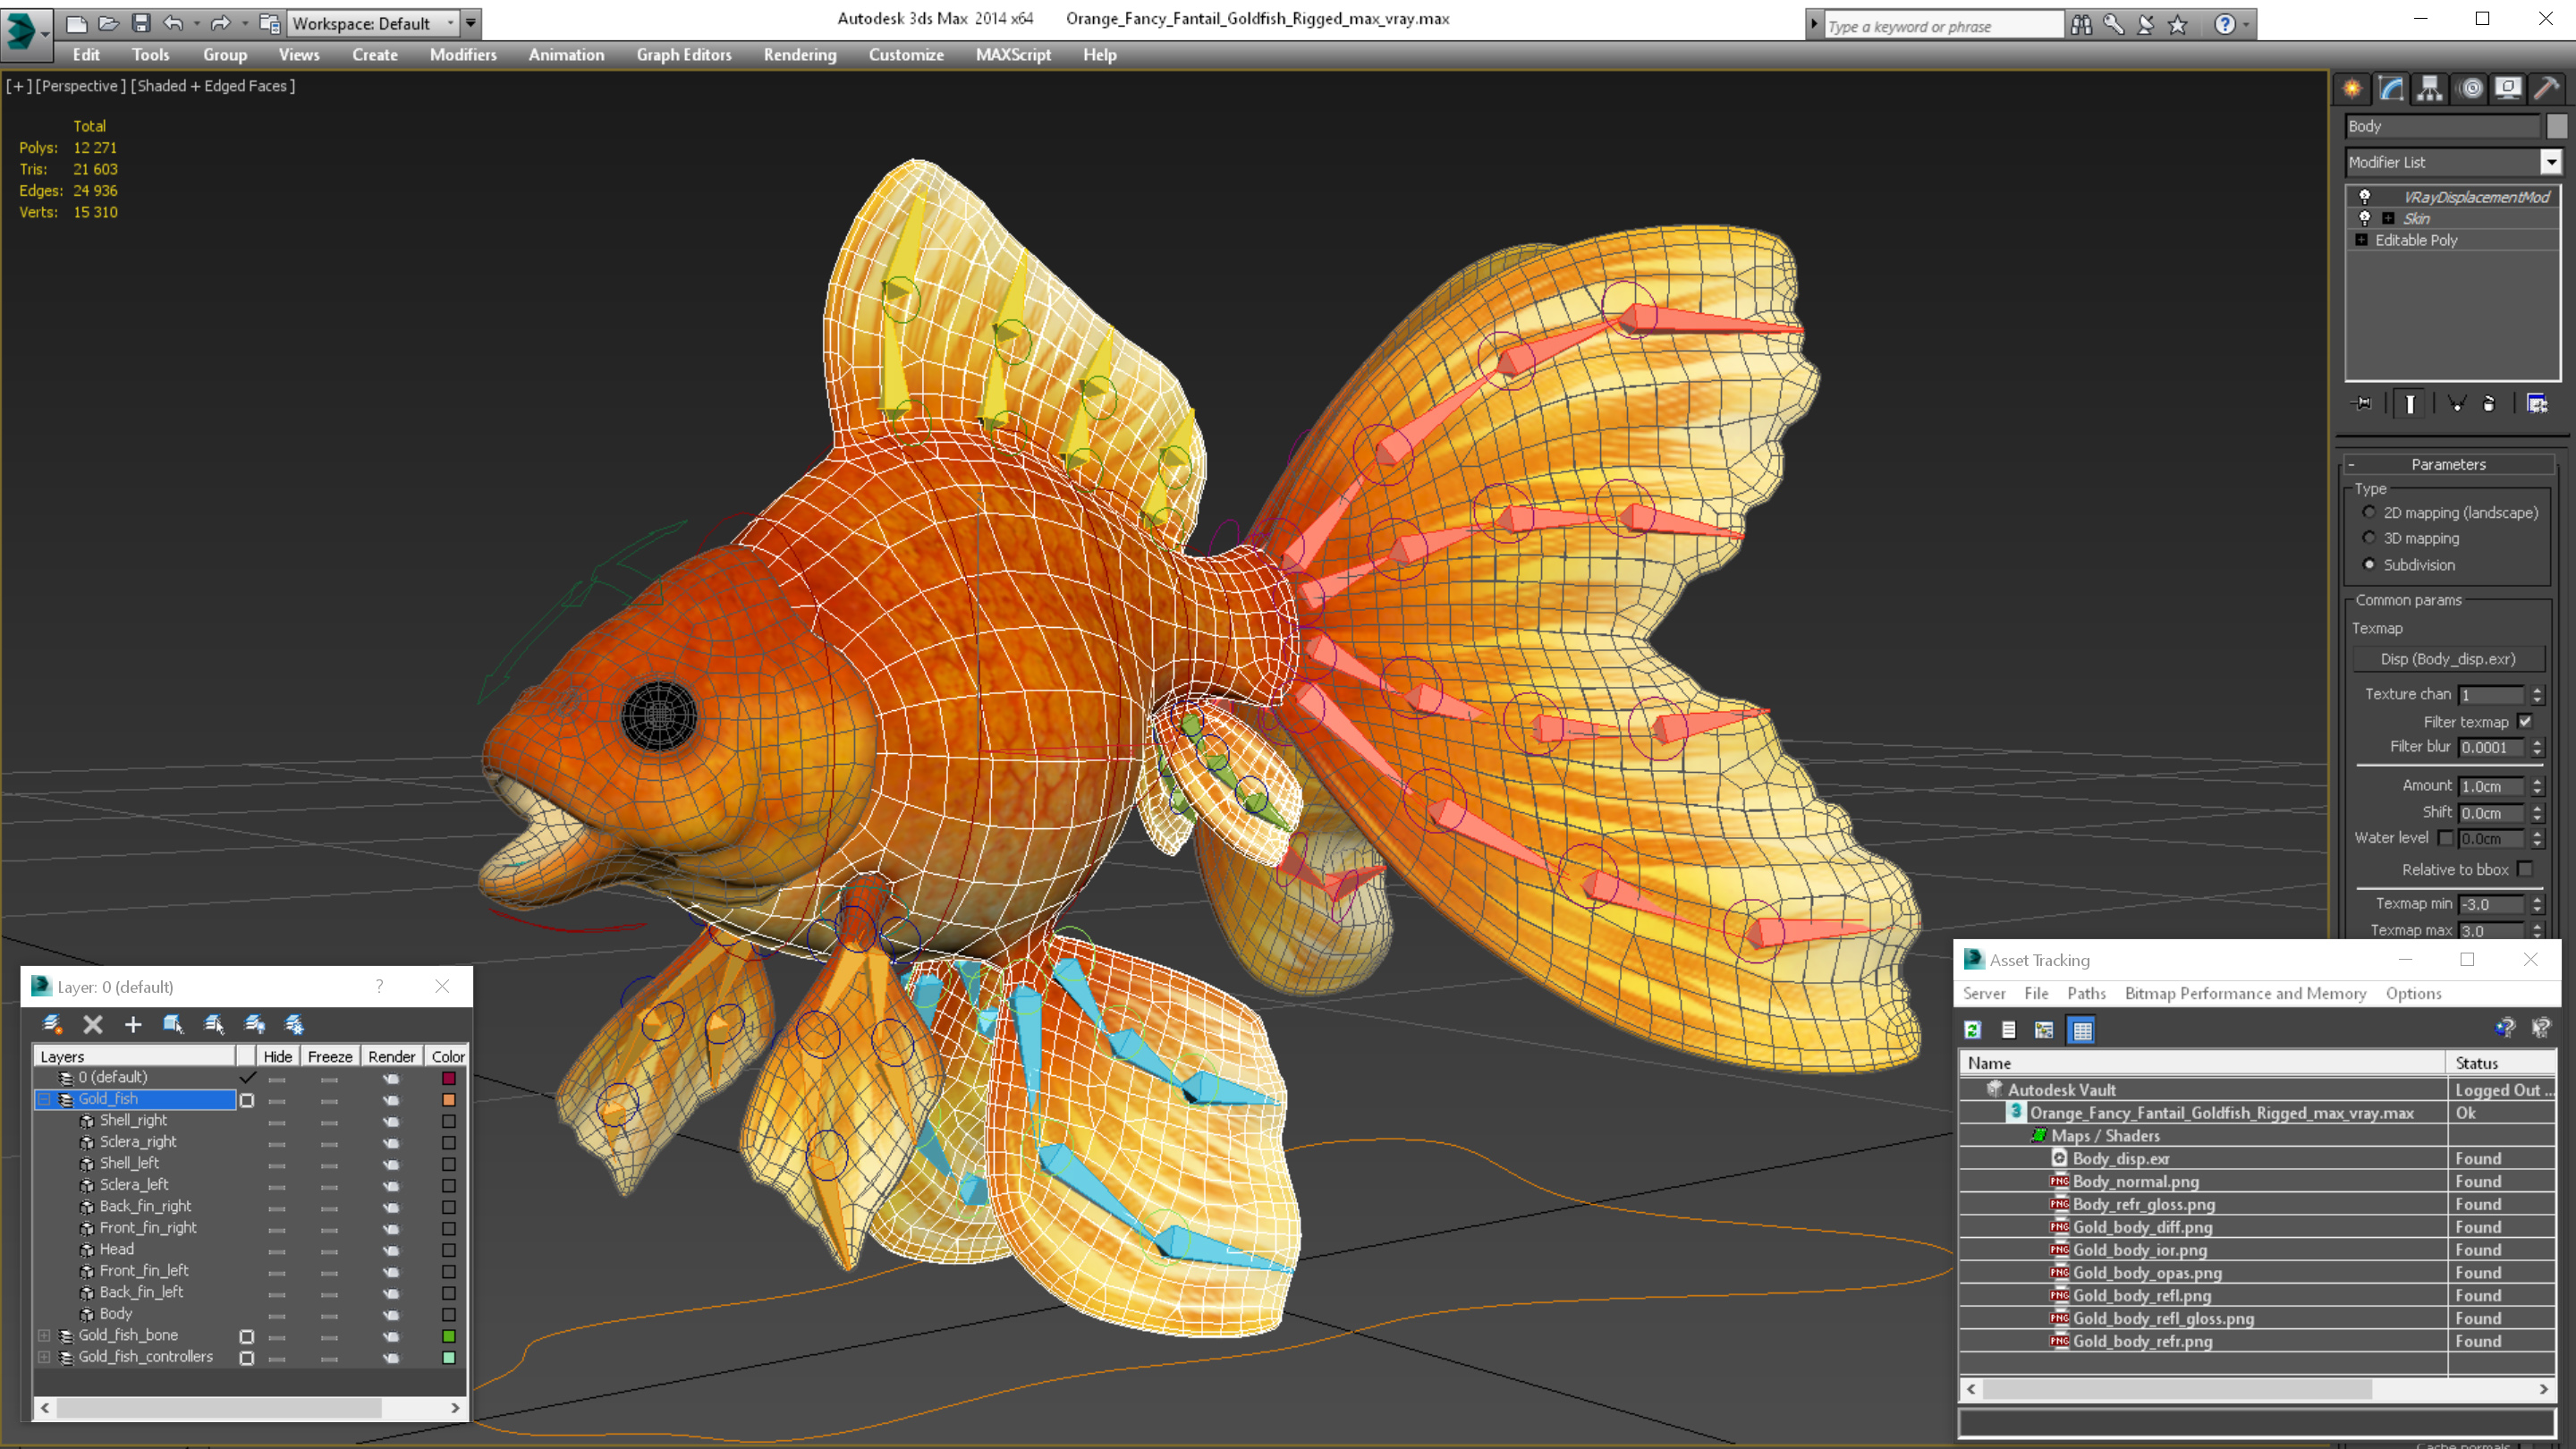Expand the Gold_fish_controllers layer

point(44,1357)
